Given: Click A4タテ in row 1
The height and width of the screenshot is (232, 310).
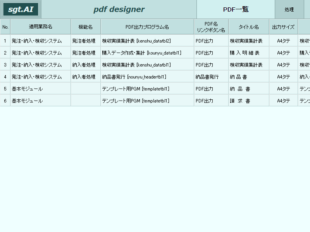Looking at the screenshot, I should (284, 41).
